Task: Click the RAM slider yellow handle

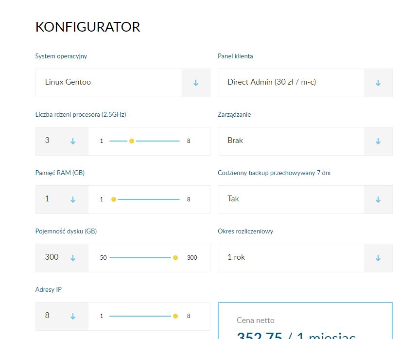Action: pyautogui.click(x=114, y=199)
